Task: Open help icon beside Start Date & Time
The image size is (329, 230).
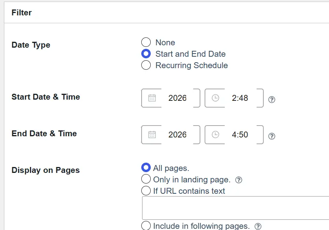Action: coord(272,100)
